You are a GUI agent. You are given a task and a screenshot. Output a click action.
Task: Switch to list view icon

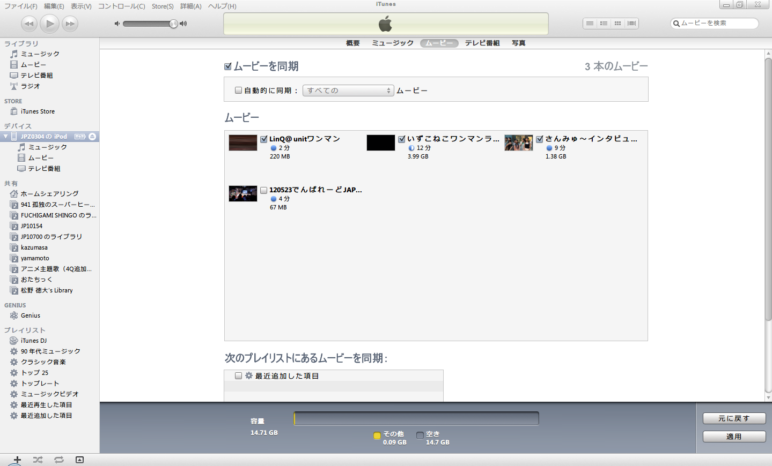(590, 24)
